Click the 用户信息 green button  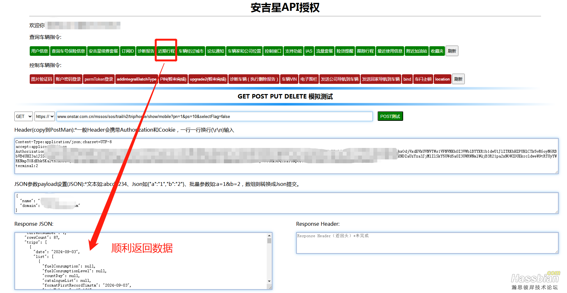[x=40, y=51]
